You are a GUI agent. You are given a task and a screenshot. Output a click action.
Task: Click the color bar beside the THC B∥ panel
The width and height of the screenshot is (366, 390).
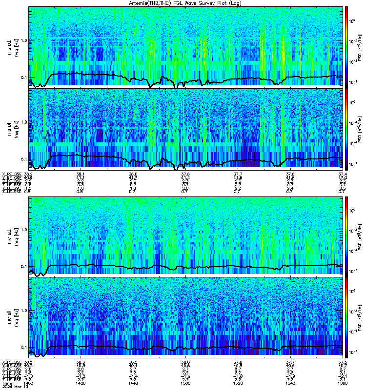[x=346, y=318]
